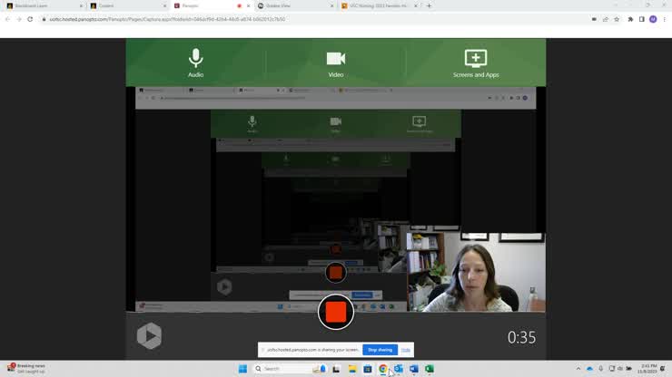Hide the screen sharing notification
Viewport: 672px width, 377px height.
tap(405, 350)
